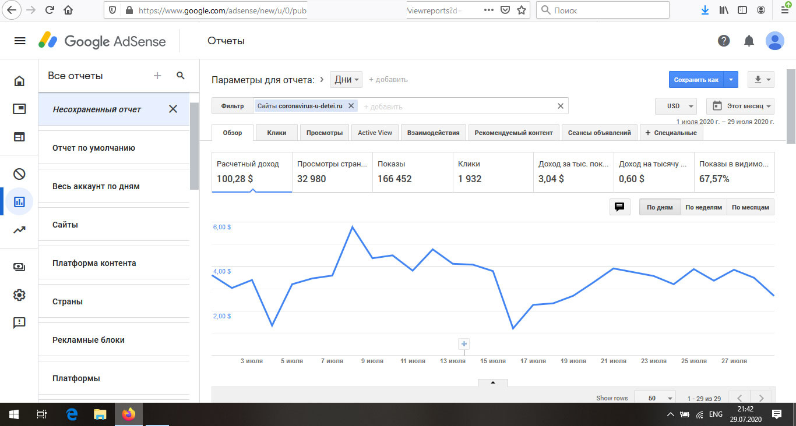
Task: Open the Sites section icon in sidebar
Action: [x=19, y=137]
